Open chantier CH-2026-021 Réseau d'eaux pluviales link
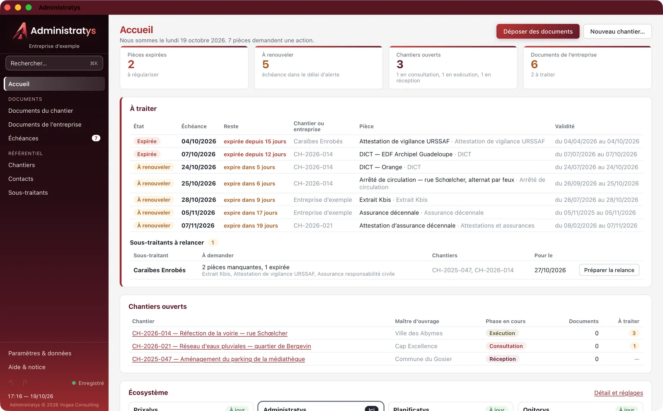This screenshot has width=663, height=411. pos(221,346)
